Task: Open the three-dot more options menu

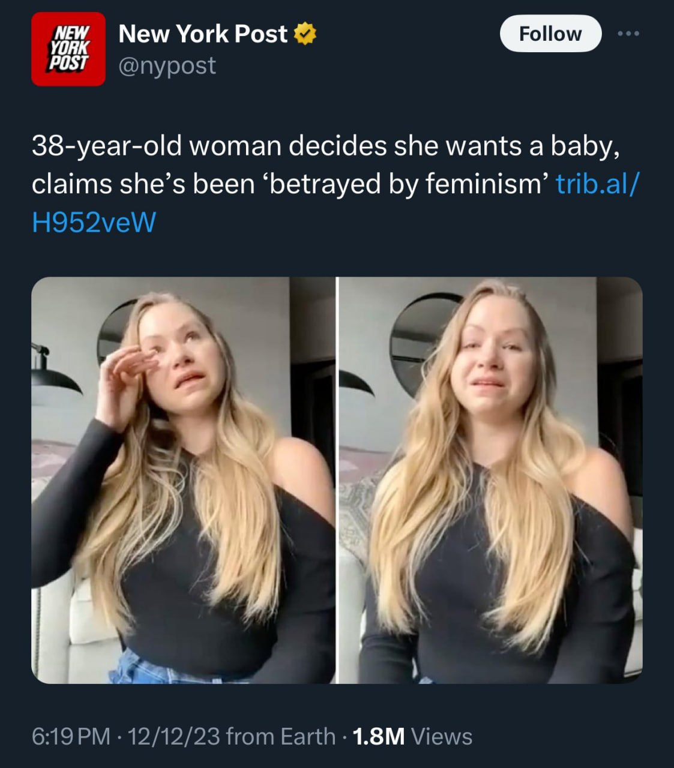Action: pos(628,34)
